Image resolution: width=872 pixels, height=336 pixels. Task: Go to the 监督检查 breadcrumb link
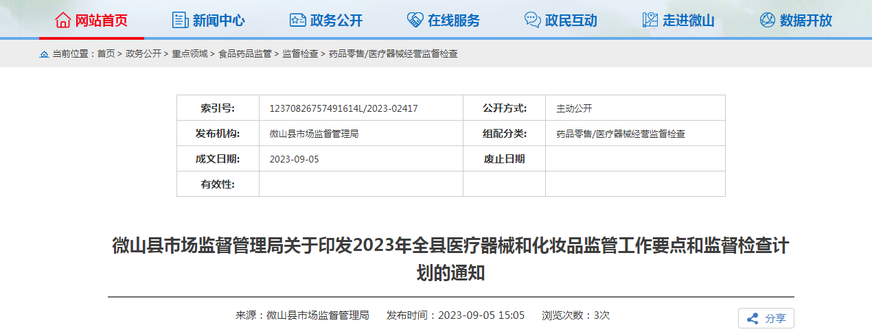tap(301, 54)
